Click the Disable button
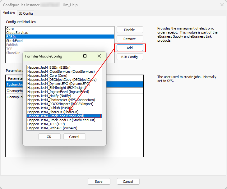227x189 pixels. [130, 30]
